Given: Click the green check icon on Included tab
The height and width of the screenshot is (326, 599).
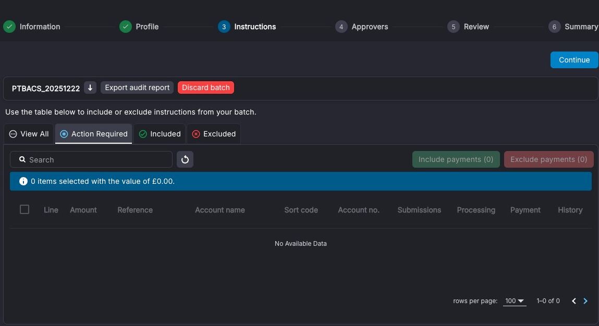Looking at the screenshot, I should tap(143, 134).
